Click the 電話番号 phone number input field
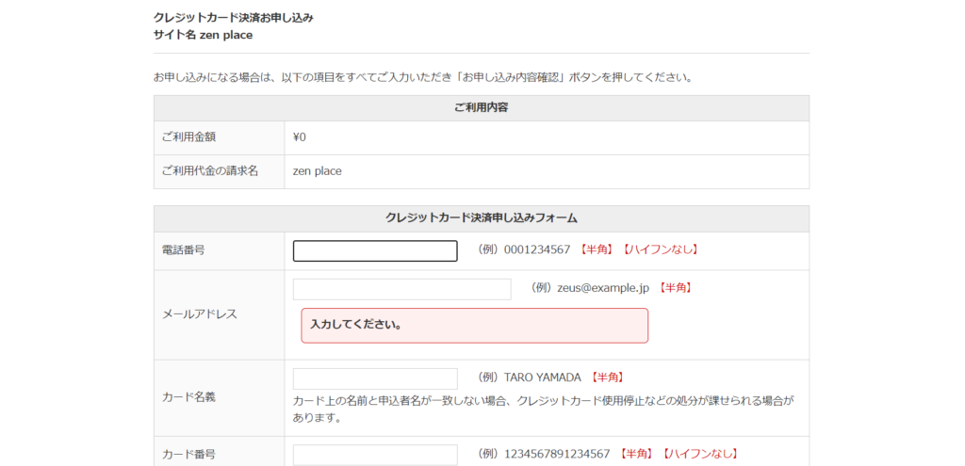Screen dimensions: 965x466 pos(375,250)
